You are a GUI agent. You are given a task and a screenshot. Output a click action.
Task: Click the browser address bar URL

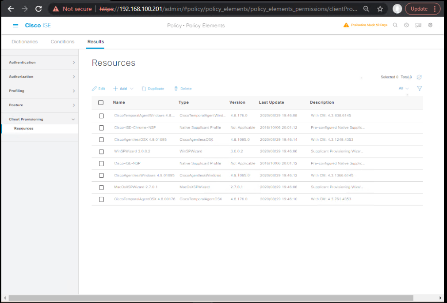point(228,9)
